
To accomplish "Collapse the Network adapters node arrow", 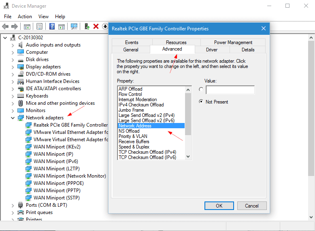I will (13, 118).
